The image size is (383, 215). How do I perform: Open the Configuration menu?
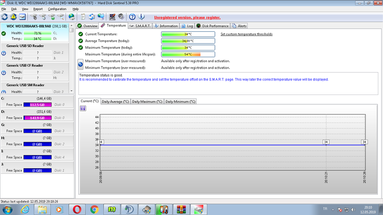point(57,9)
